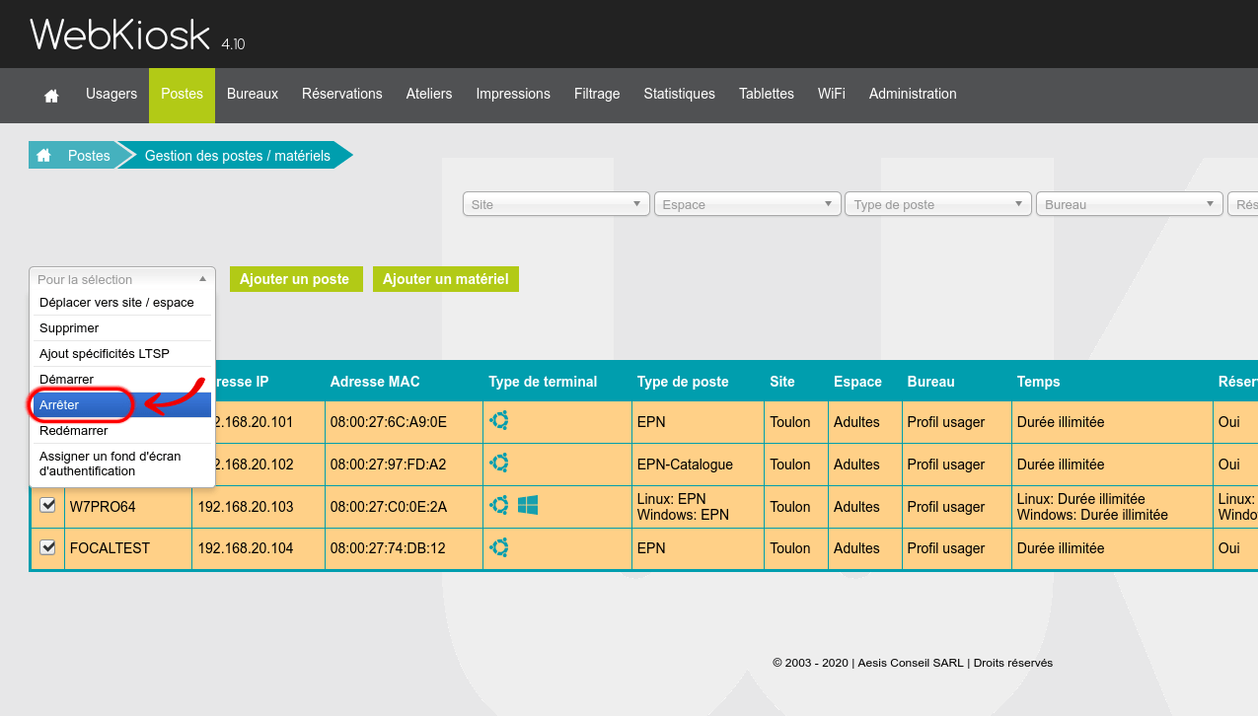Image resolution: width=1258 pixels, height=716 pixels.
Task: Choose Assigner un fond d'écran d'authentification
Action: pos(122,464)
